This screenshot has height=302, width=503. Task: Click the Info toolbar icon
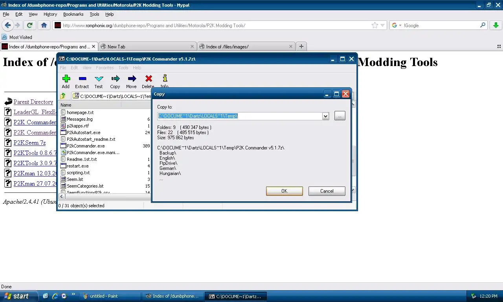tap(165, 78)
